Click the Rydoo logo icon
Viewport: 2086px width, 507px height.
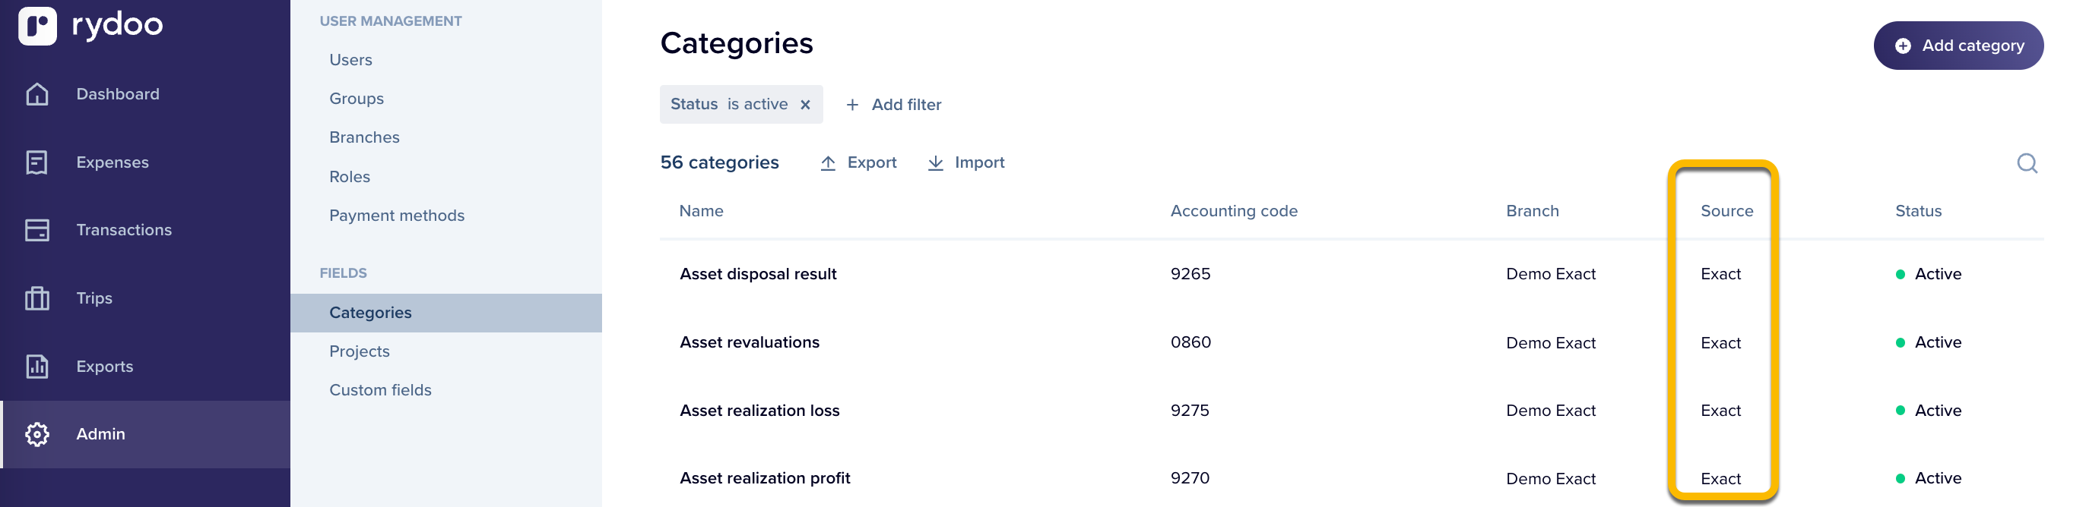pyautogui.click(x=37, y=25)
